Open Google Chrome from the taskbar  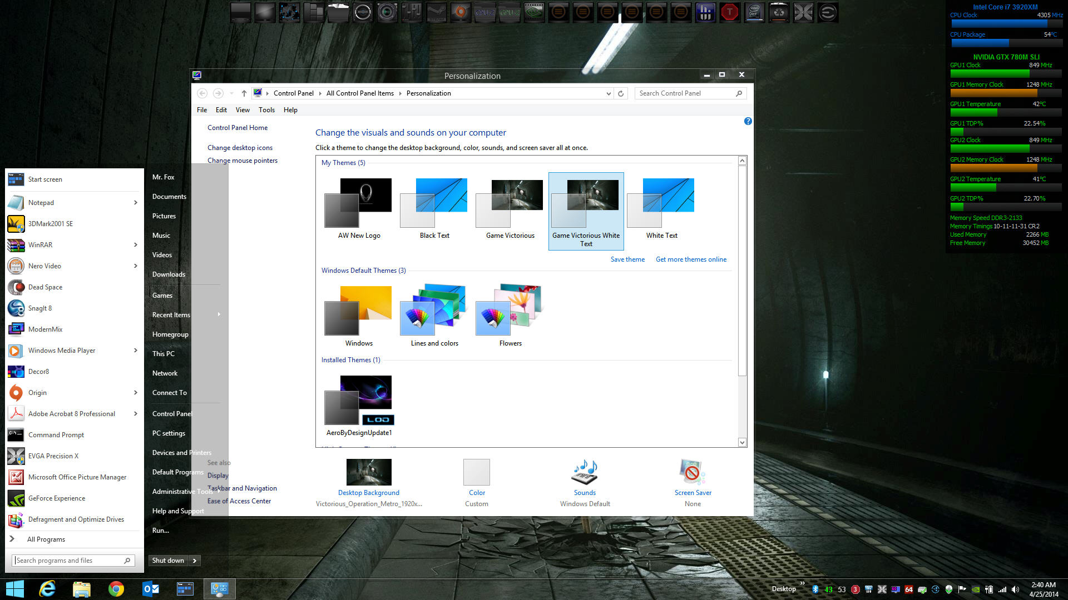116,589
